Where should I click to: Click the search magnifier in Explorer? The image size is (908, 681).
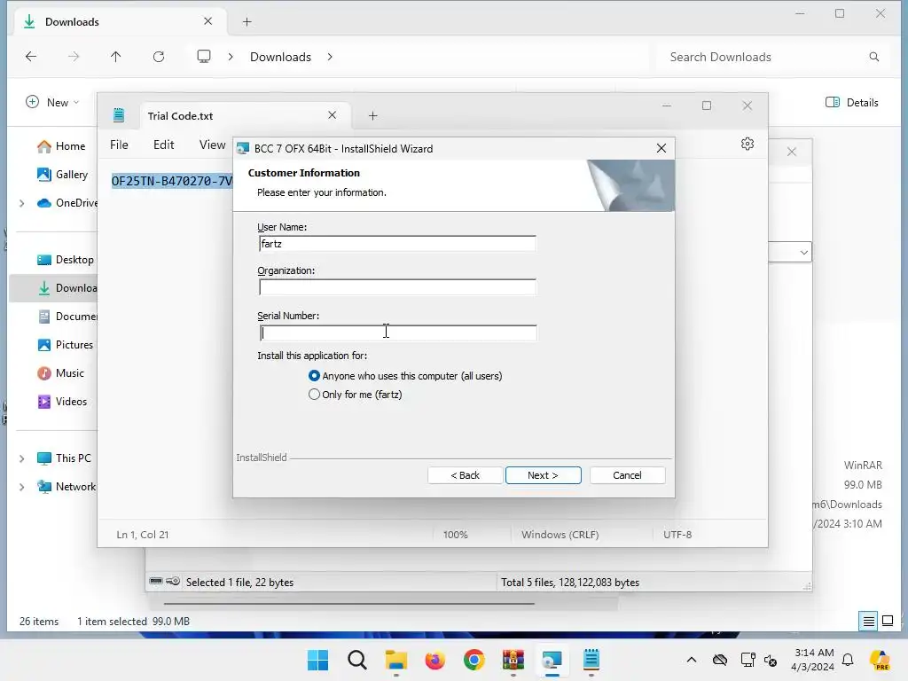point(873,57)
